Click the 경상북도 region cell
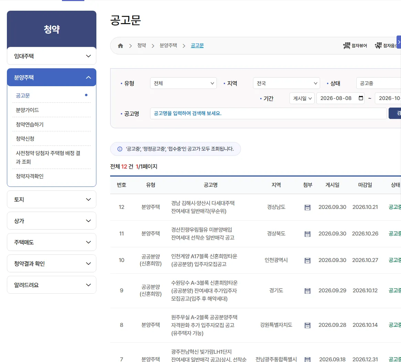The width and height of the screenshot is (401, 362). pyautogui.click(x=276, y=234)
